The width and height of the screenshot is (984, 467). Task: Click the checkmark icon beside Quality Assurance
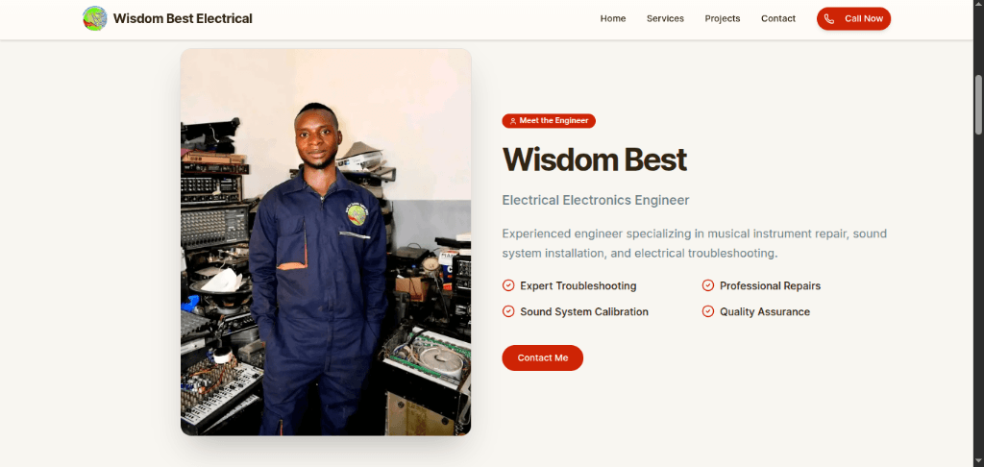(x=708, y=311)
